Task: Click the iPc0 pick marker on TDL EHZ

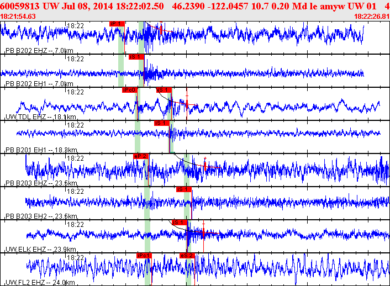Action: coord(130,90)
